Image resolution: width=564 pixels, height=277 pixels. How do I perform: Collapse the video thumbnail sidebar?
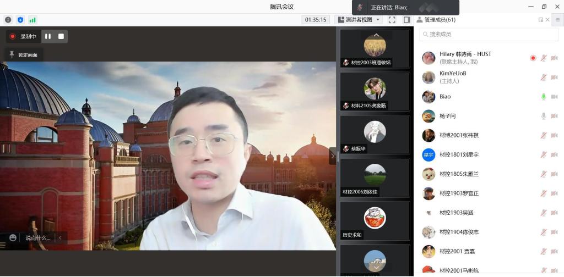point(332,156)
